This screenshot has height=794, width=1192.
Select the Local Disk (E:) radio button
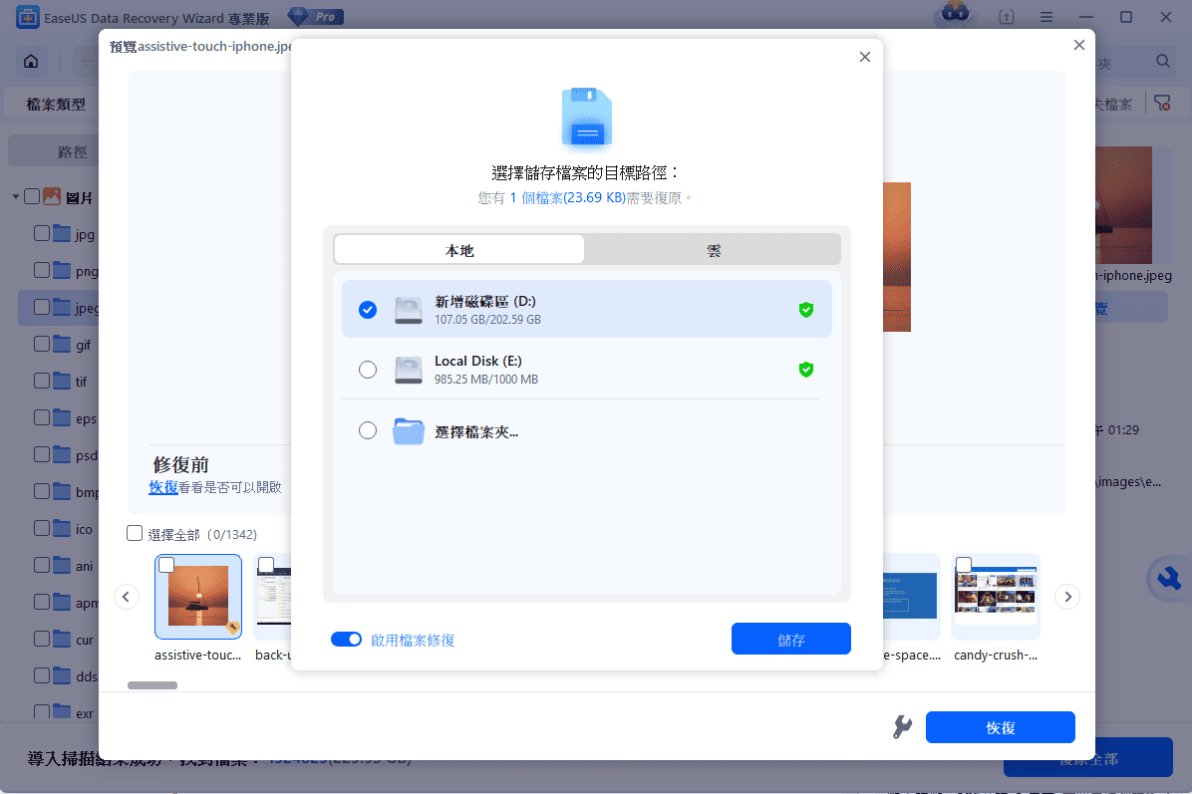tap(368, 370)
